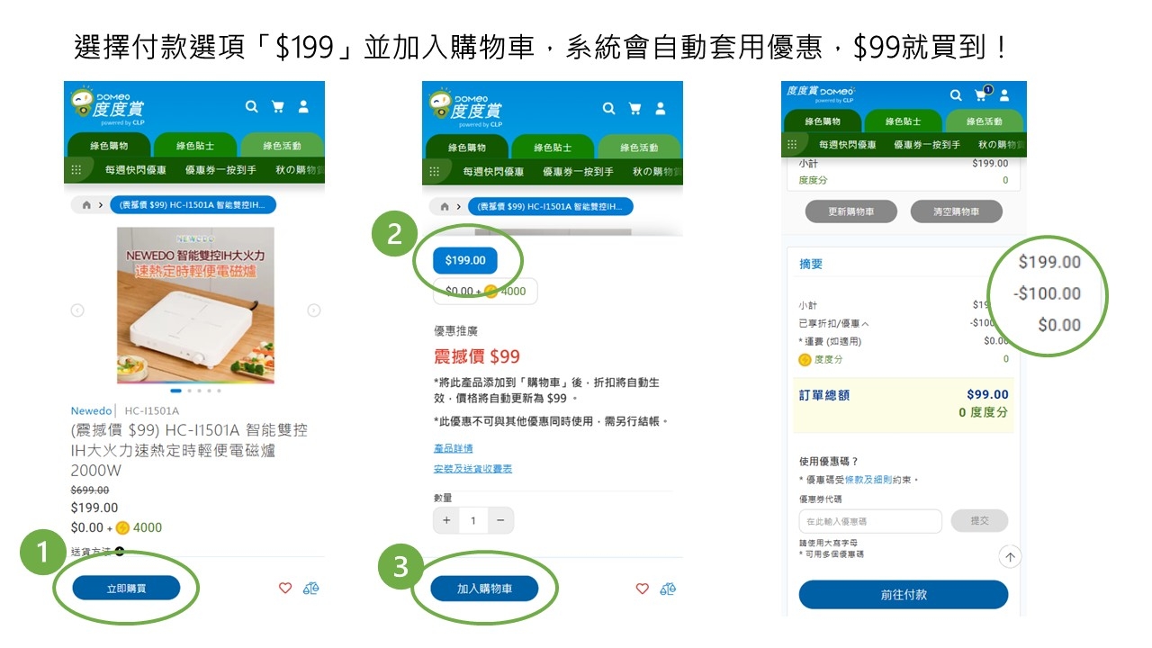Open the 綠色活動 tab in the cart screenshot

coord(984,121)
